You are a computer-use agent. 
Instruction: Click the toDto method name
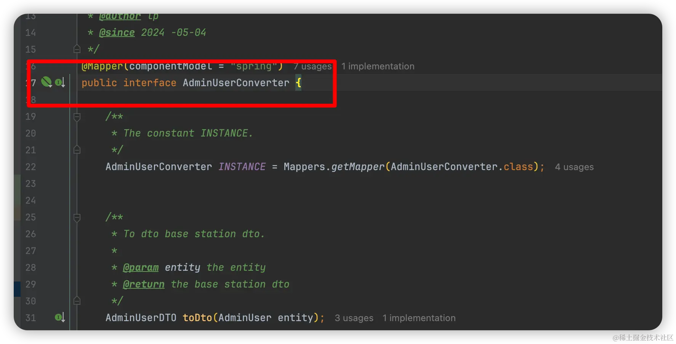[x=197, y=318]
